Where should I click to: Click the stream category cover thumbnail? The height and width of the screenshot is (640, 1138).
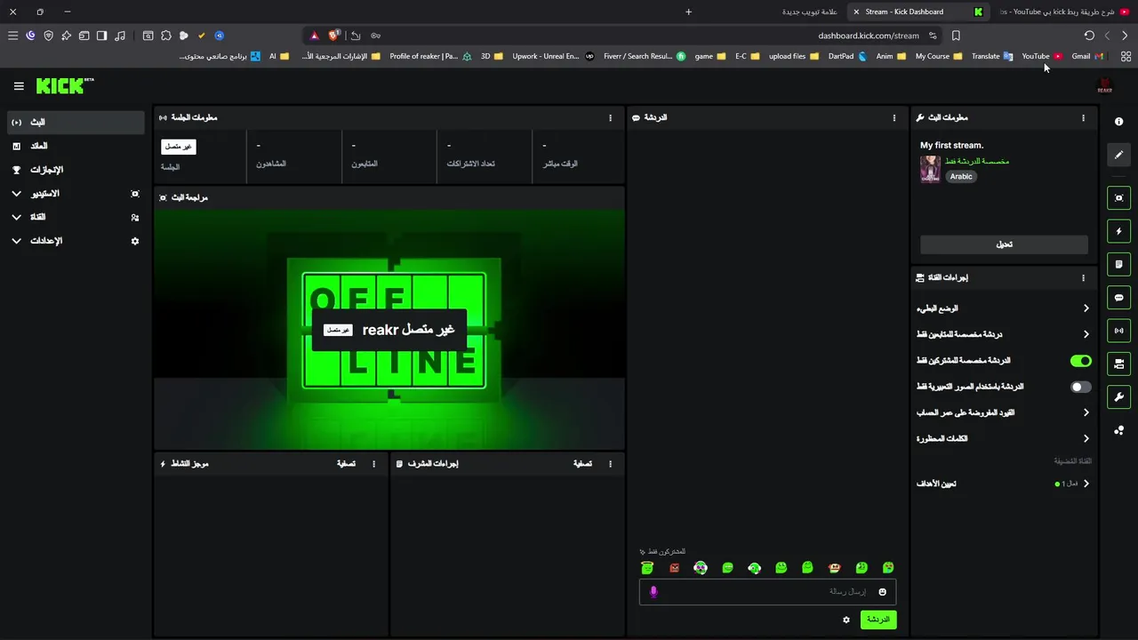930,169
